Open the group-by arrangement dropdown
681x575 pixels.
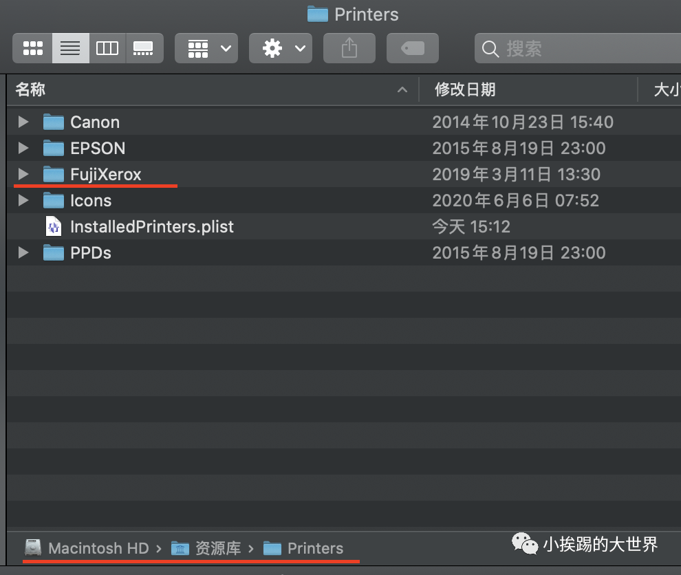[206, 48]
